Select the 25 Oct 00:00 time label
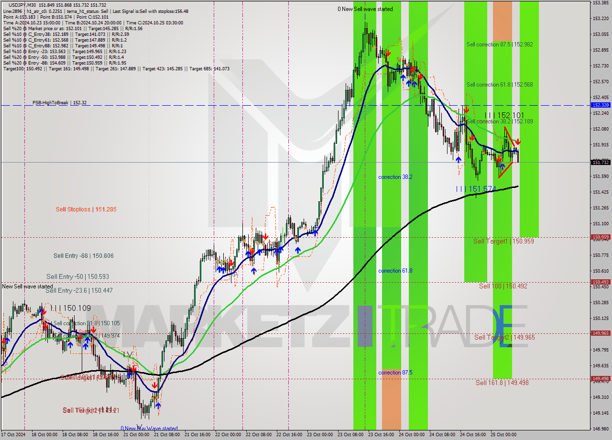 503,435
